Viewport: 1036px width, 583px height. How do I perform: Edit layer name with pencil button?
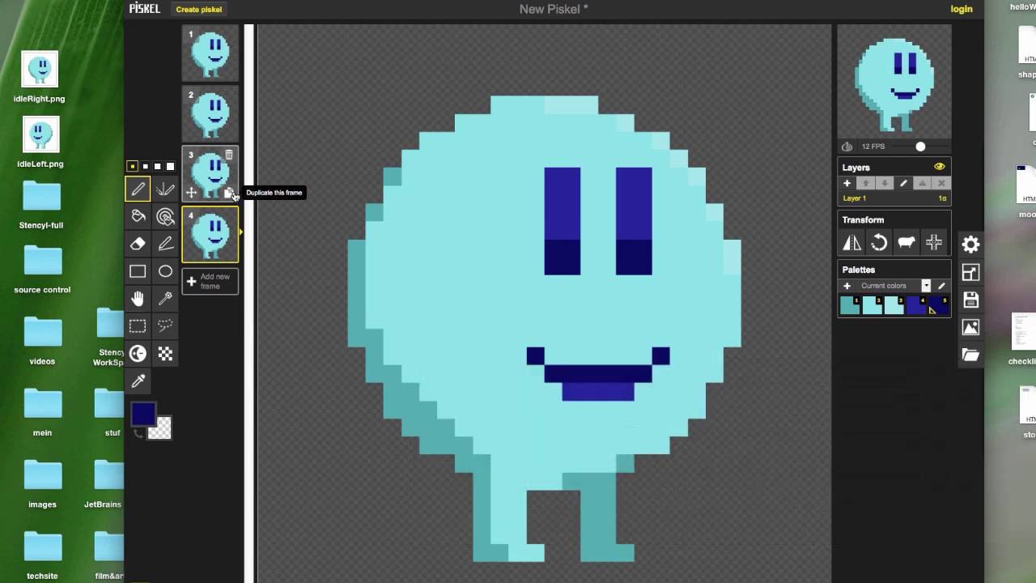point(903,184)
